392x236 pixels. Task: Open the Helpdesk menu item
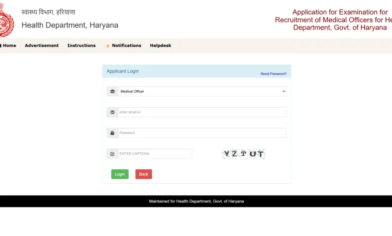tap(160, 46)
